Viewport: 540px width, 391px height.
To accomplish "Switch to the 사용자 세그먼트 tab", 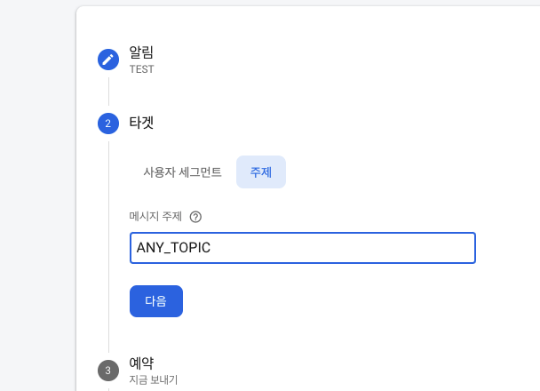I will [182, 172].
